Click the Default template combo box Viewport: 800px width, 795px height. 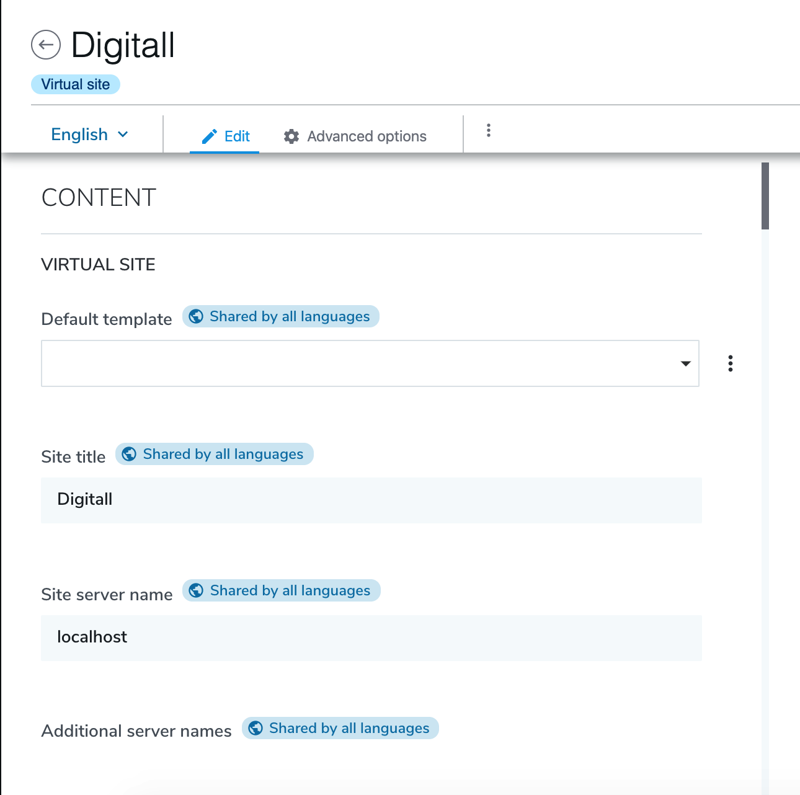[x=360, y=363]
